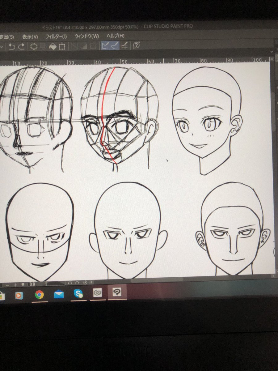Open the question-mark help icon

(x=137, y=45)
